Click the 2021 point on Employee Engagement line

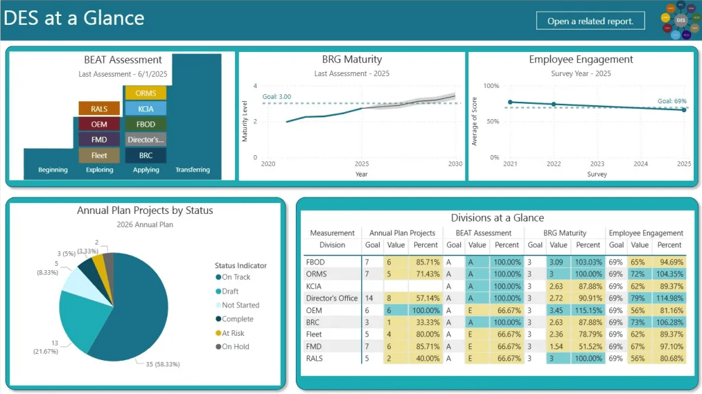click(x=510, y=102)
